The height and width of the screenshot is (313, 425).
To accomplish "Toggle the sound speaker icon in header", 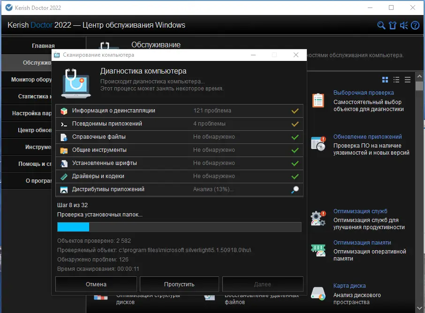I will pyautogui.click(x=404, y=25).
